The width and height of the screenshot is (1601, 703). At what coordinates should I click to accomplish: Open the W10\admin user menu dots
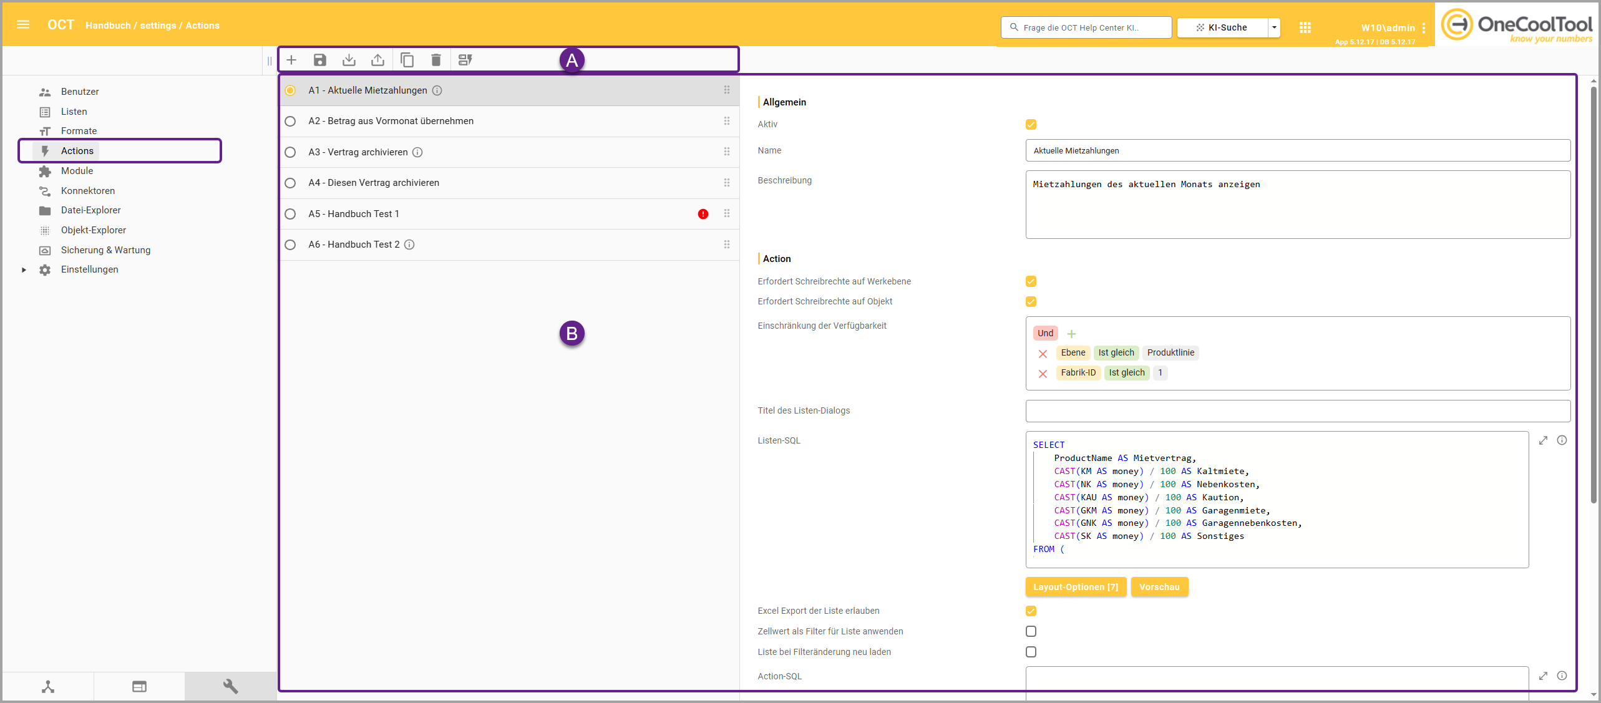tap(1424, 28)
